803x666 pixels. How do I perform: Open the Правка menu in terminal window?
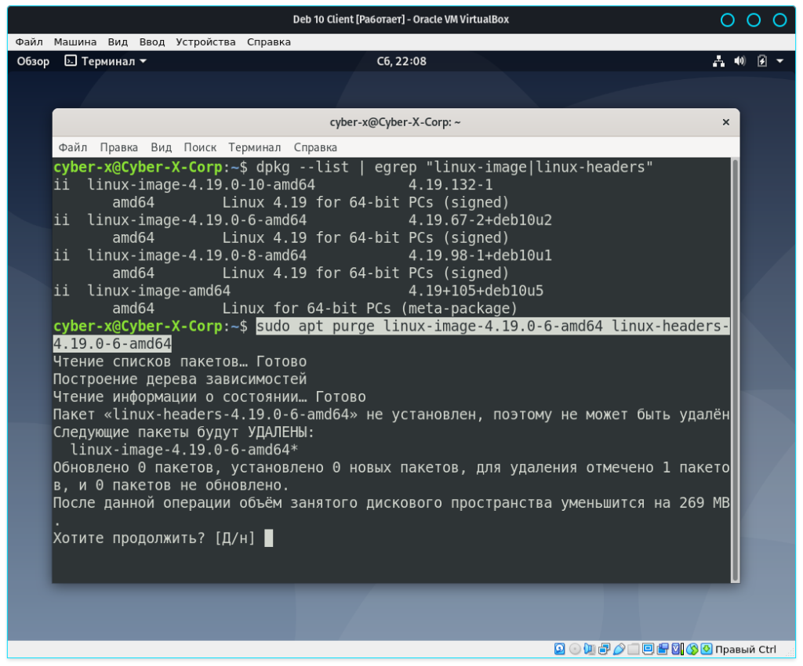(x=118, y=147)
